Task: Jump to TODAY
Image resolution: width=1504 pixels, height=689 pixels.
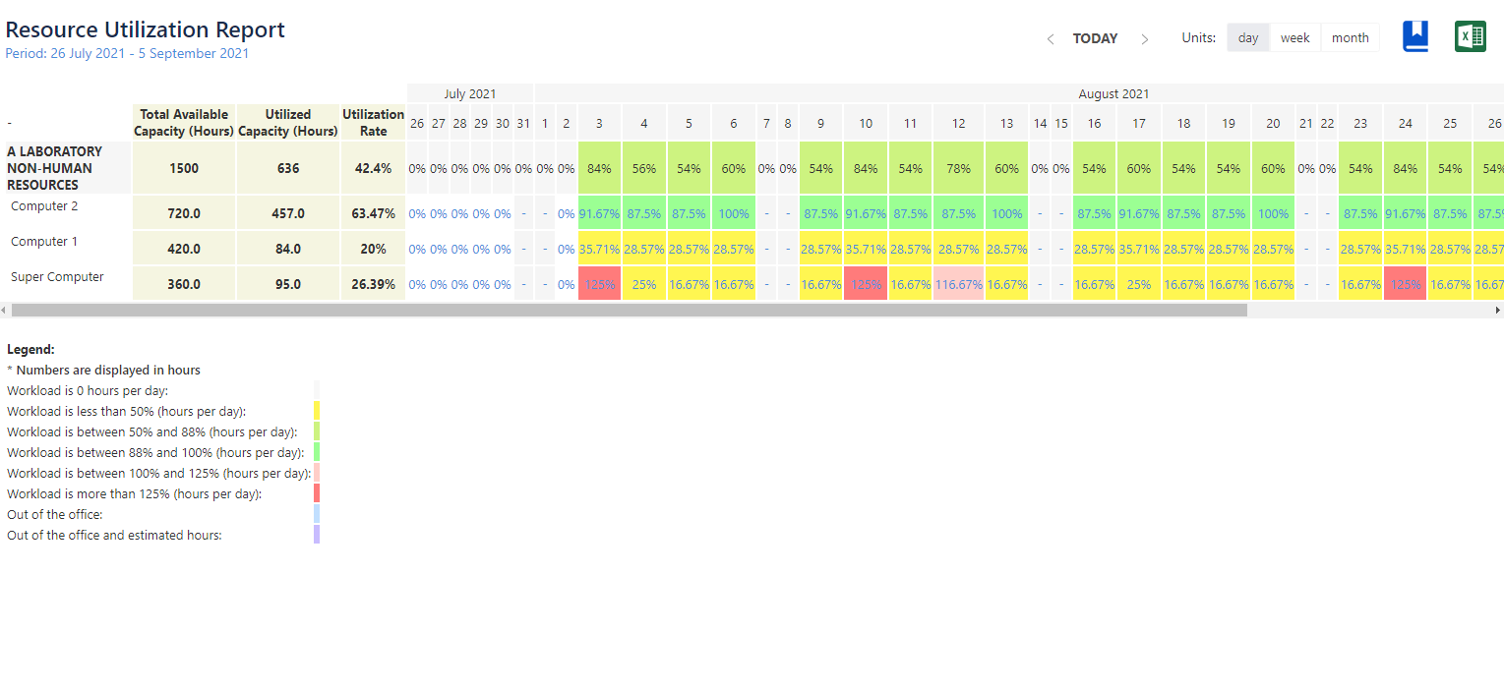Action: coord(1095,38)
